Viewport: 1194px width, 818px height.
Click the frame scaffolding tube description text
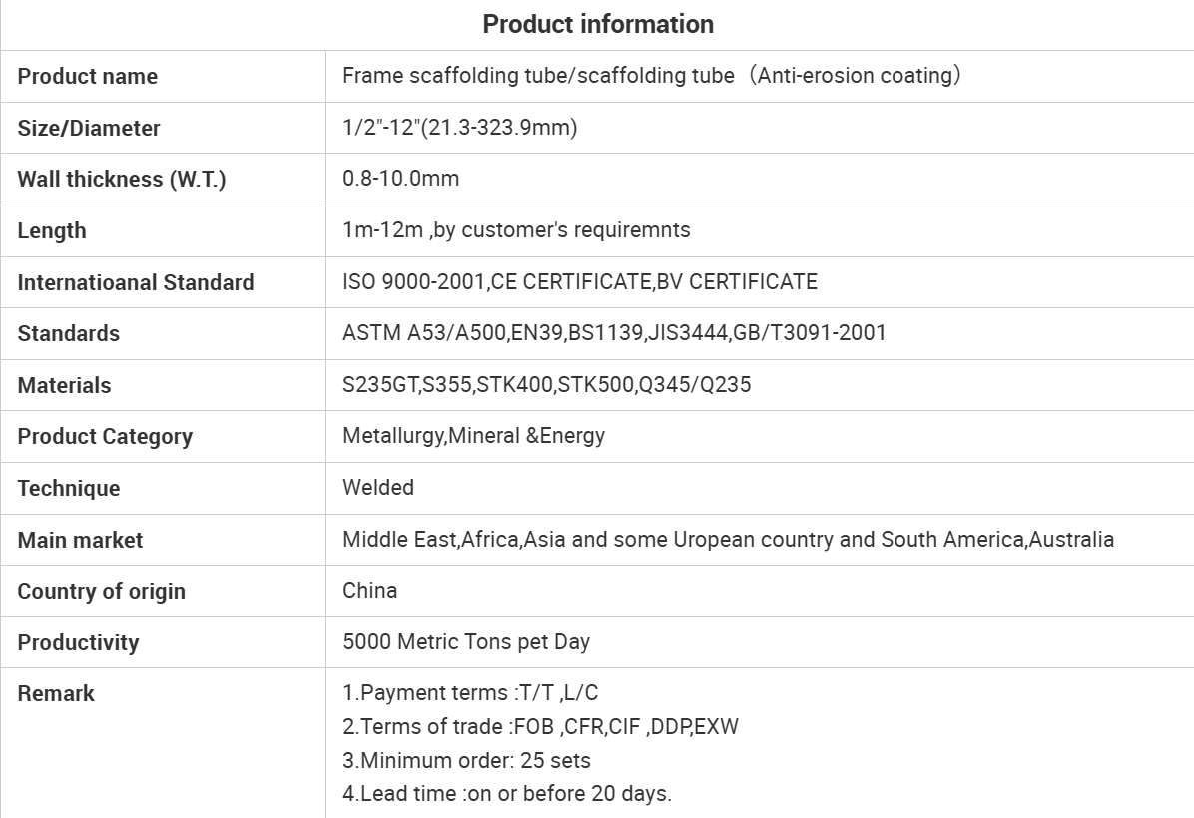pyautogui.click(x=651, y=76)
